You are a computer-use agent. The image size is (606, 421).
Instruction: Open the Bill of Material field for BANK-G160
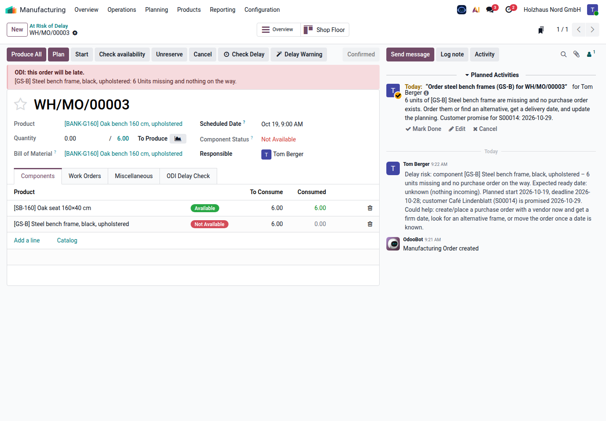tap(123, 154)
